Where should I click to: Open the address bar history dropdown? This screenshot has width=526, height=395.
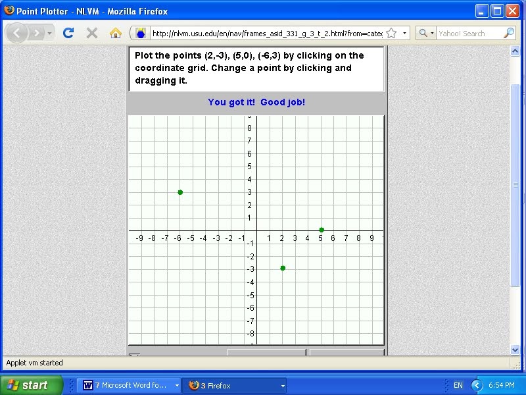[406, 33]
